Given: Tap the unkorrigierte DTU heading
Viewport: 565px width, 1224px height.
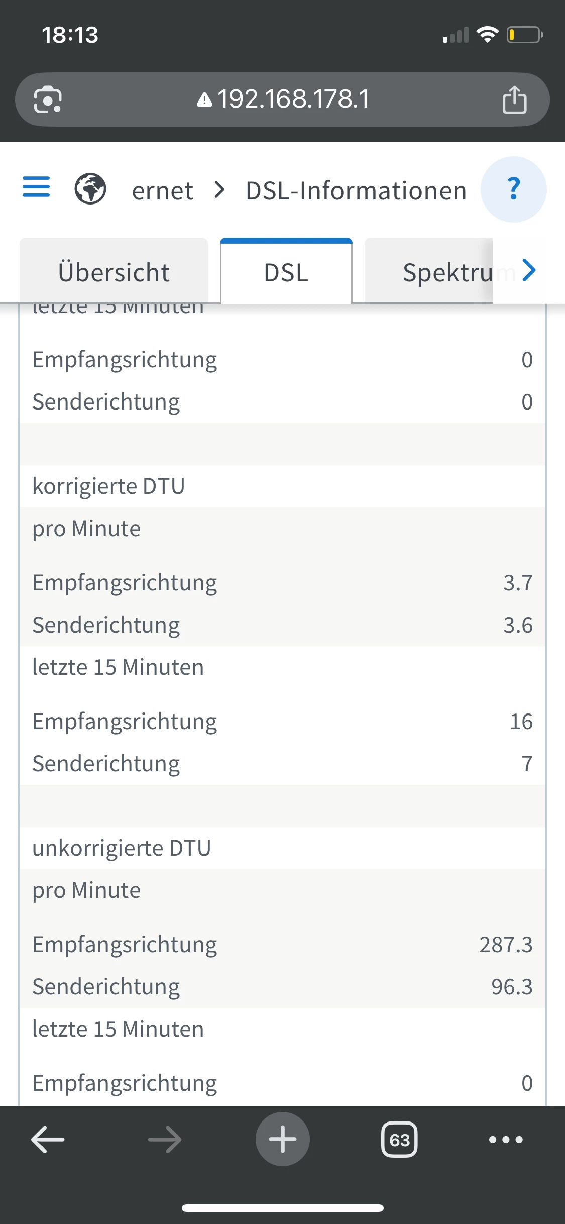Looking at the screenshot, I should pos(122,848).
